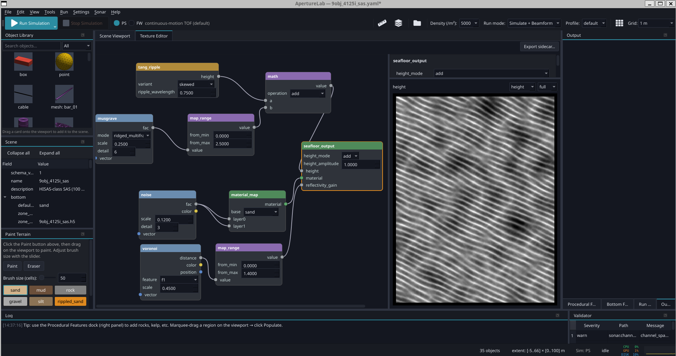Open the Object Library filter All dropdown
Image resolution: width=676 pixels, height=356 pixels.
point(77,46)
